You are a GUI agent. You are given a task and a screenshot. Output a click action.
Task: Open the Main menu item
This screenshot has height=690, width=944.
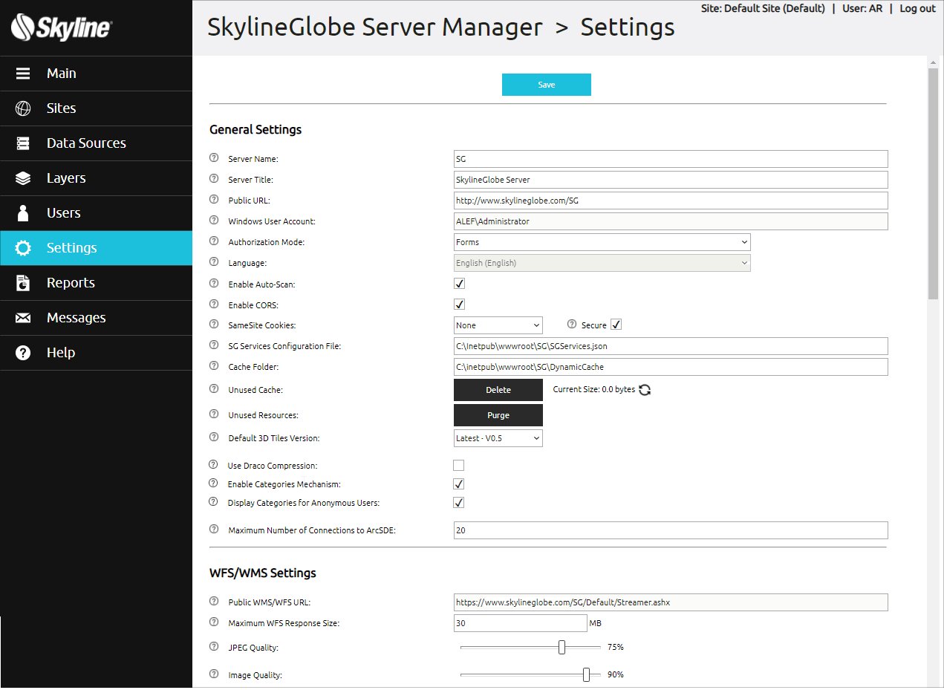96,74
